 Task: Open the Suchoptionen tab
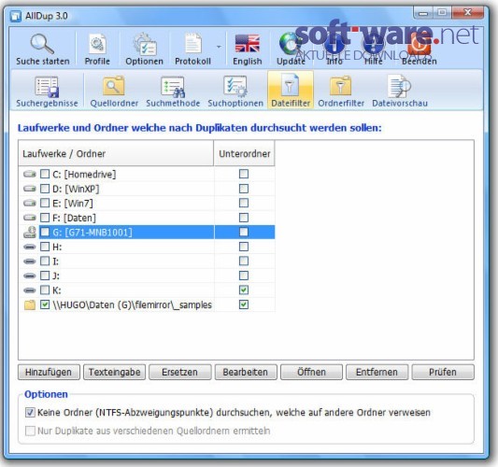[235, 92]
